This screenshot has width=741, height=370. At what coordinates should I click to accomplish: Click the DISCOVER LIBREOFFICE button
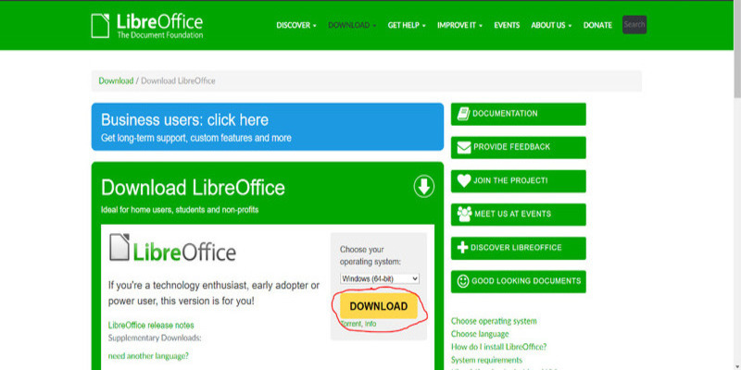[x=519, y=248]
